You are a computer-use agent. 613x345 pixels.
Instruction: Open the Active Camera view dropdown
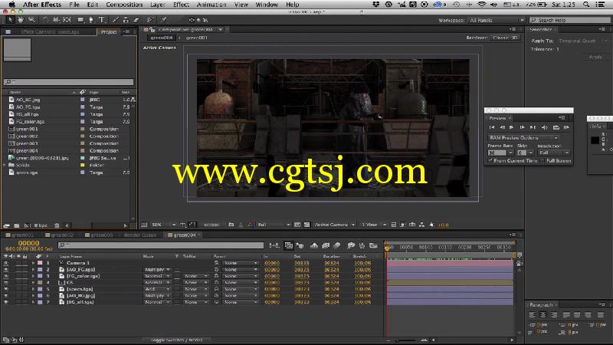334,225
